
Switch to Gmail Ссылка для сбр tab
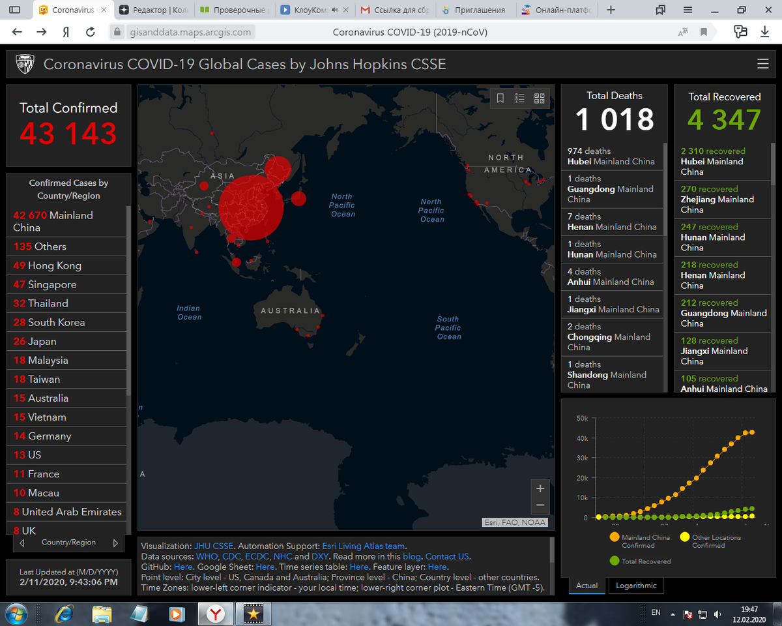395,10
